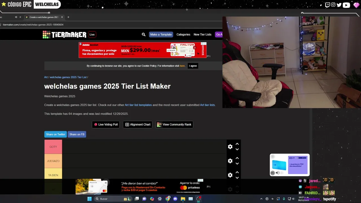Click the Adobe Acrobat banner ad
Viewport: 361px width, 203px height.
pyautogui.click(x=142, y=50)
